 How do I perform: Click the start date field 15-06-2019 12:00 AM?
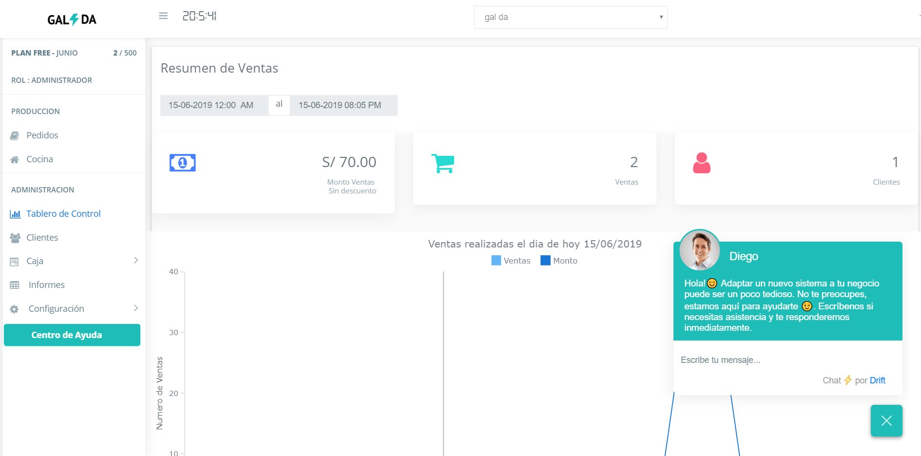pos(214,105)
